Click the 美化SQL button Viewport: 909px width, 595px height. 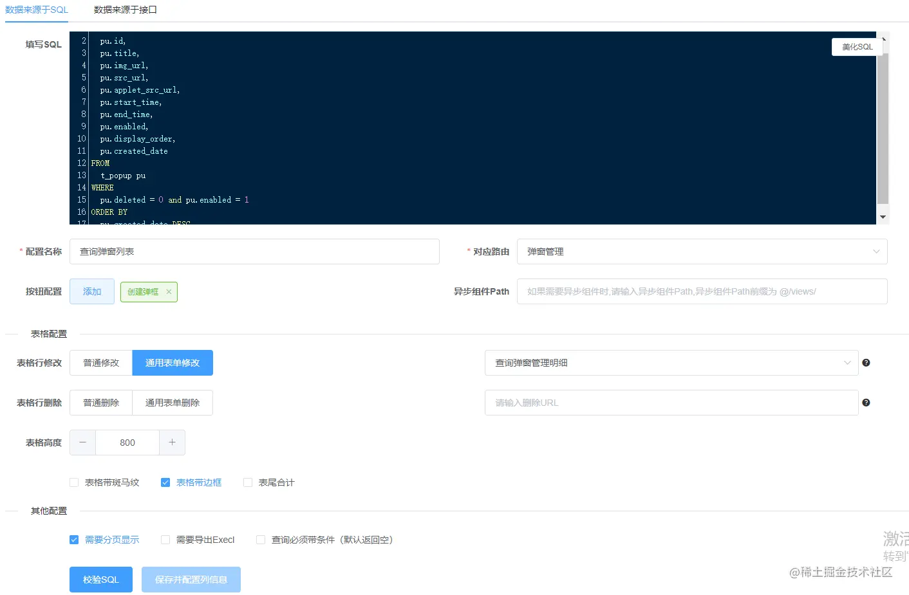click(x=857, y=47)
